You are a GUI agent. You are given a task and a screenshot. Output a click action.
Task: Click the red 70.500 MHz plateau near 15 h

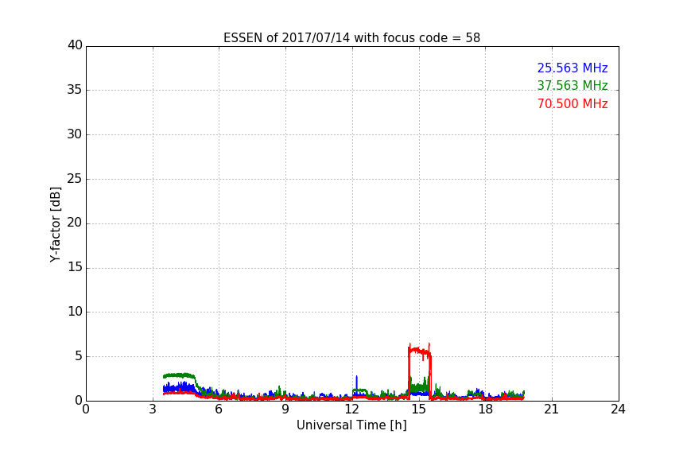click(x=420, y=351)
